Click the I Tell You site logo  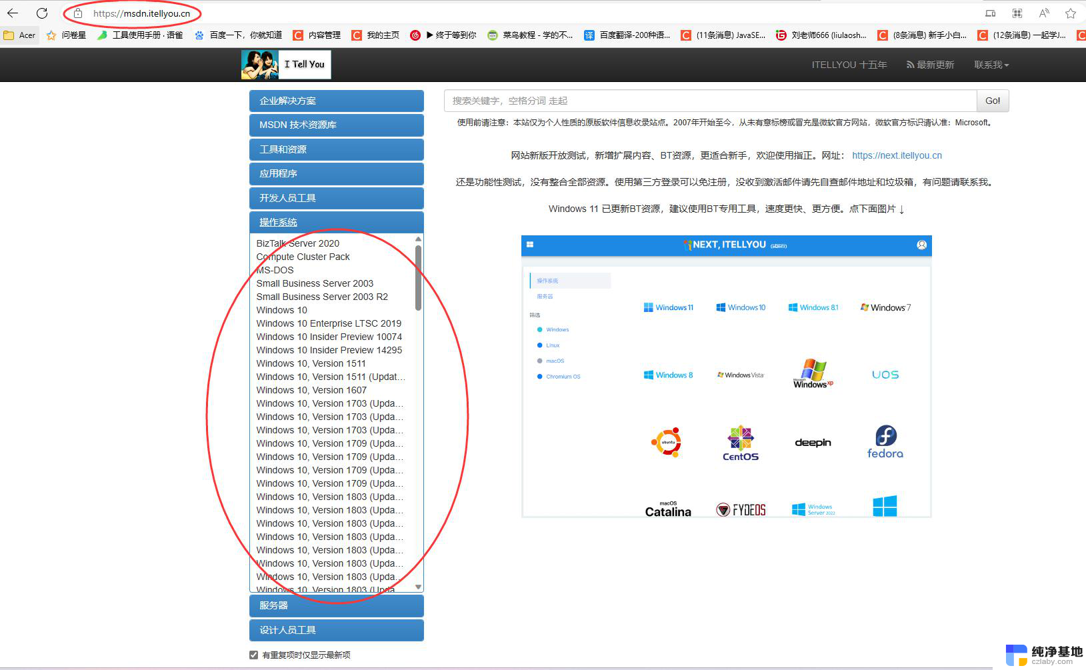286,65
